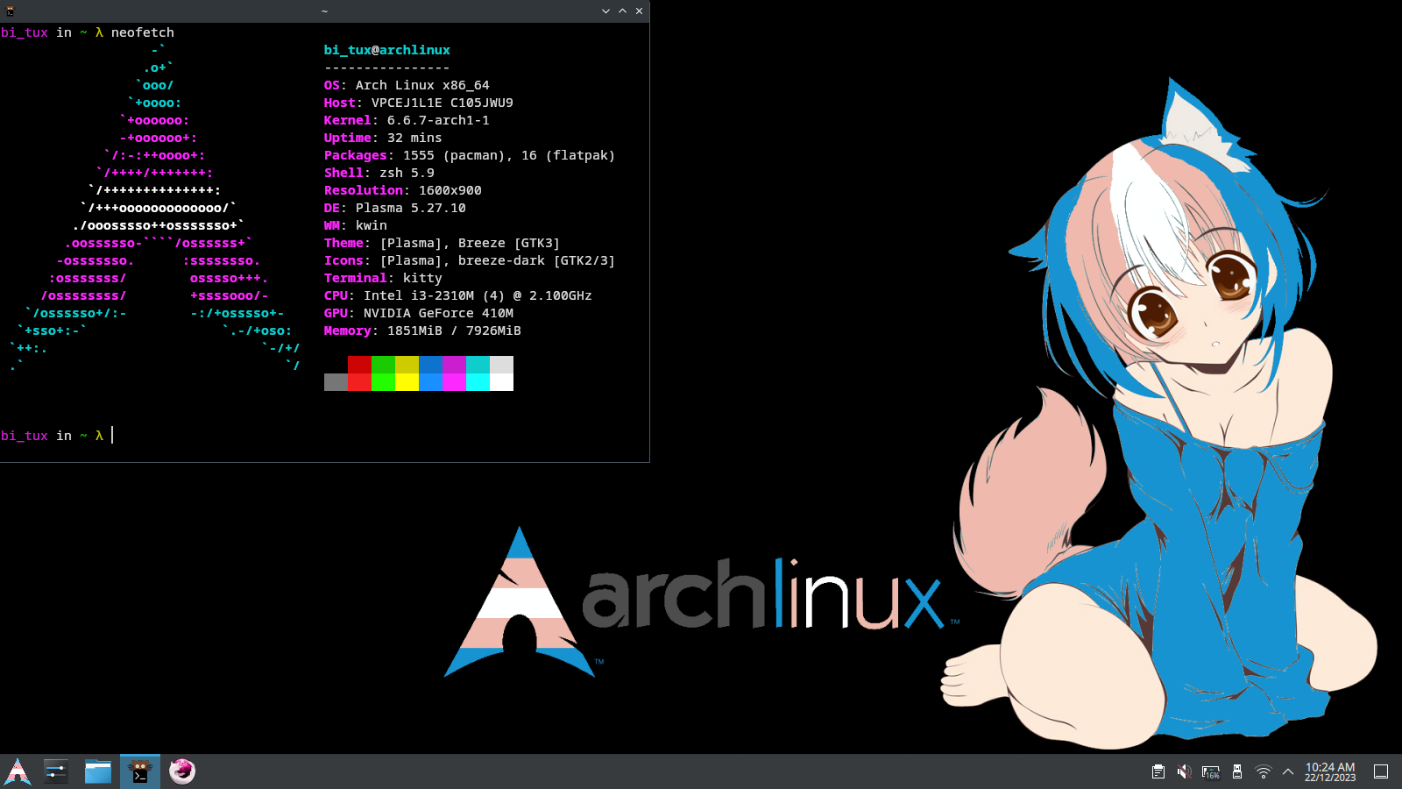Open the clipboard tray applet
The width and height of the screenshot is (1402, 789).
[1158, 772]
